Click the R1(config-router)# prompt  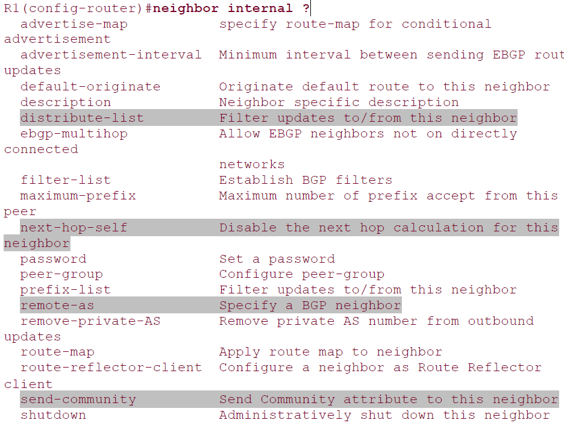74,8
